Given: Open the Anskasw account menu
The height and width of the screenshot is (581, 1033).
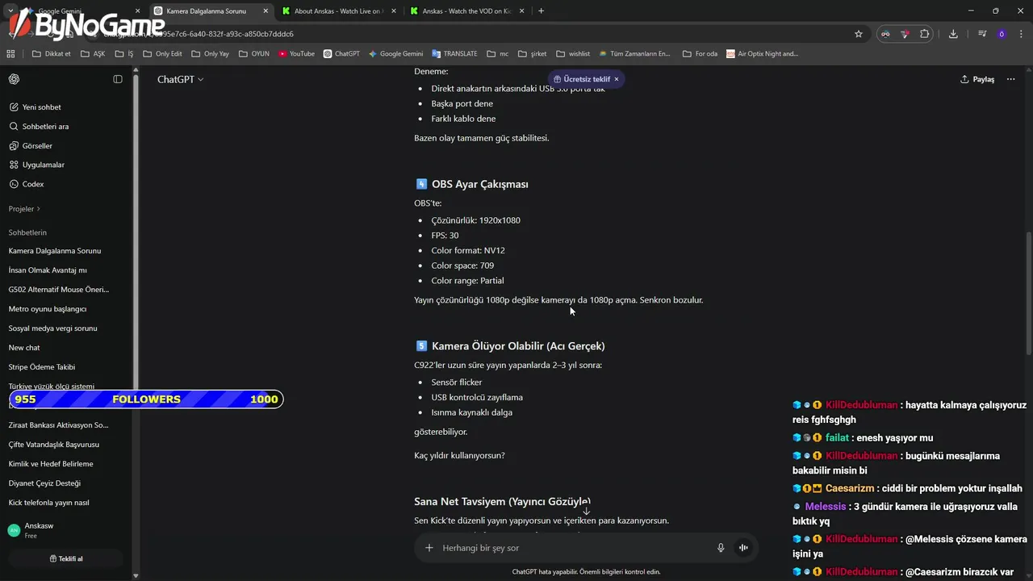Looking at the screenshot, I should click(65, 530).
